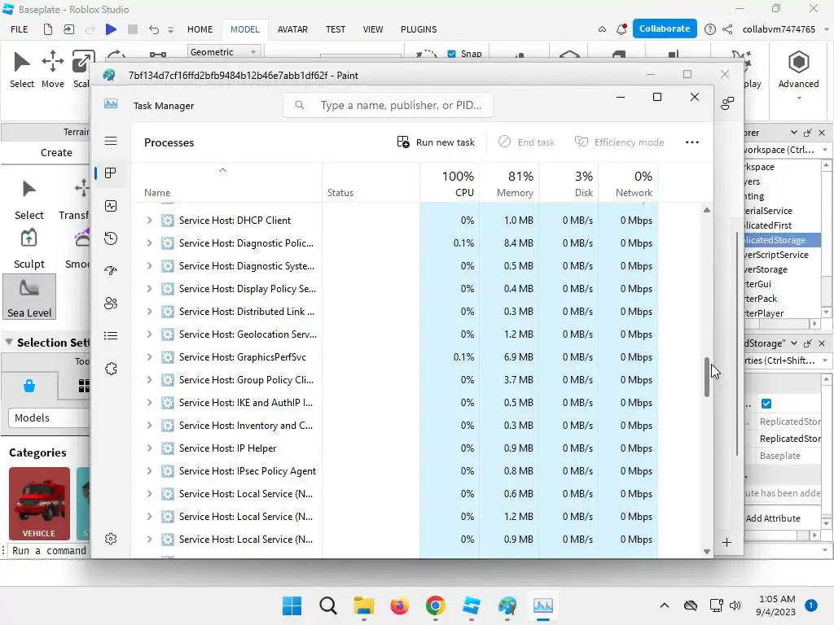
Task: Expand Service Host: Display Policy row
Action: coord(150,289)
